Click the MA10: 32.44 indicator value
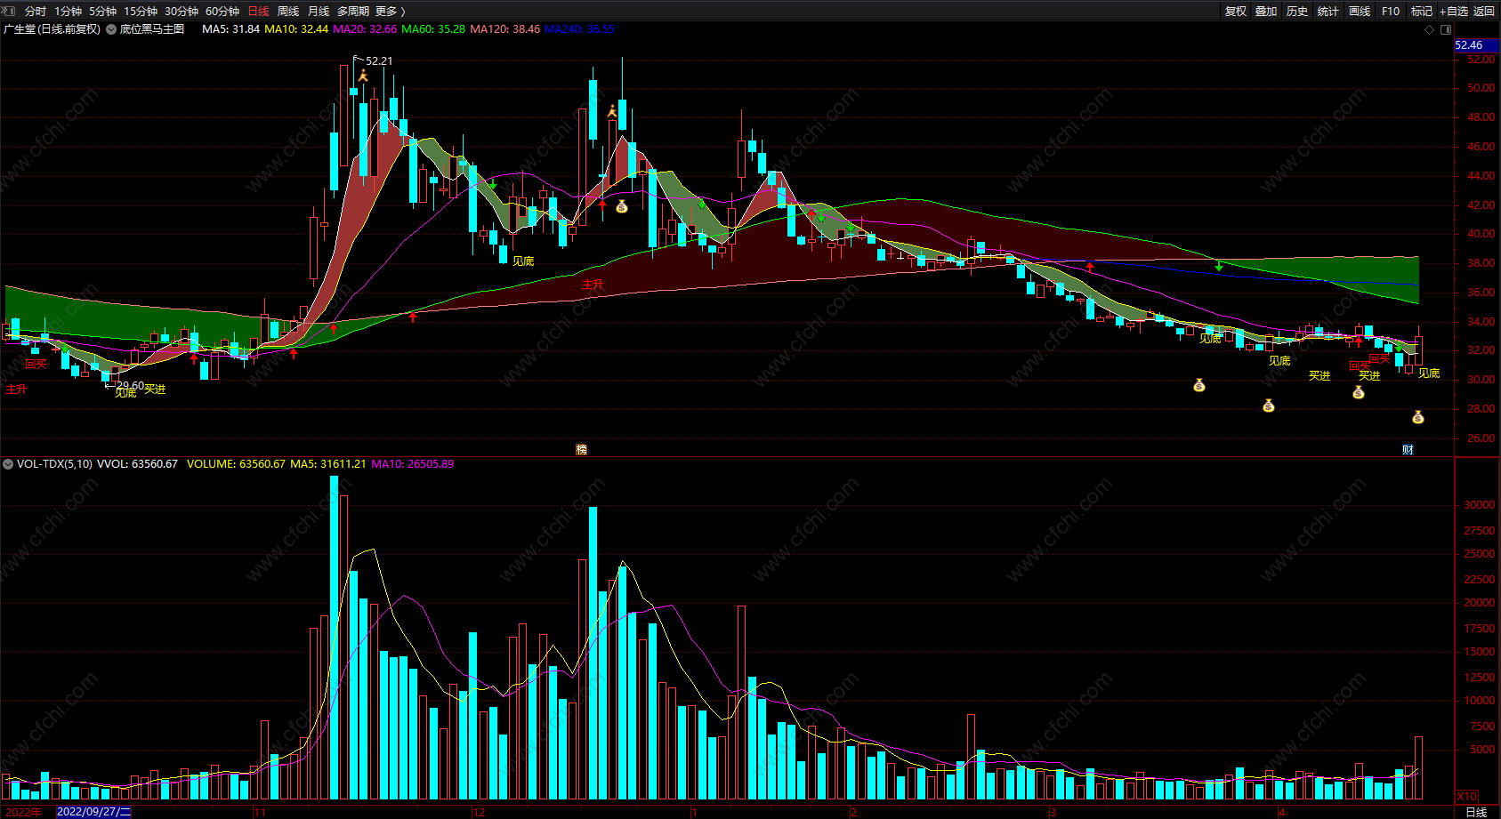 pyautogui.click(x=296, y=29)
